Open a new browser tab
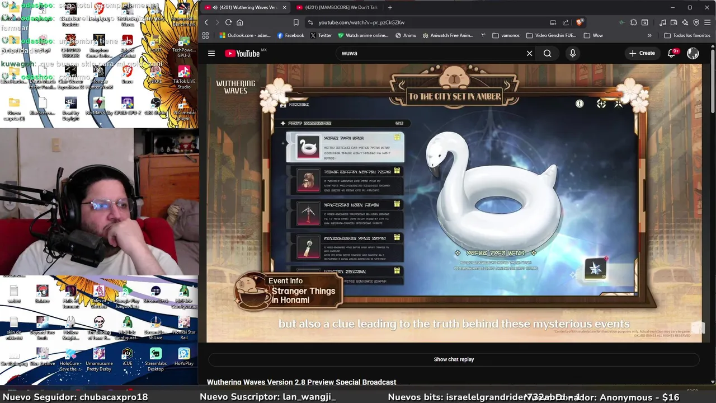The image size is (716, 403). click(390, 7)
